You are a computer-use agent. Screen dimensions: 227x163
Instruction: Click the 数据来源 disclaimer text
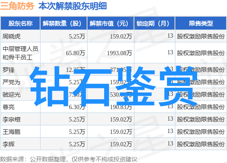tap(68, 160)
